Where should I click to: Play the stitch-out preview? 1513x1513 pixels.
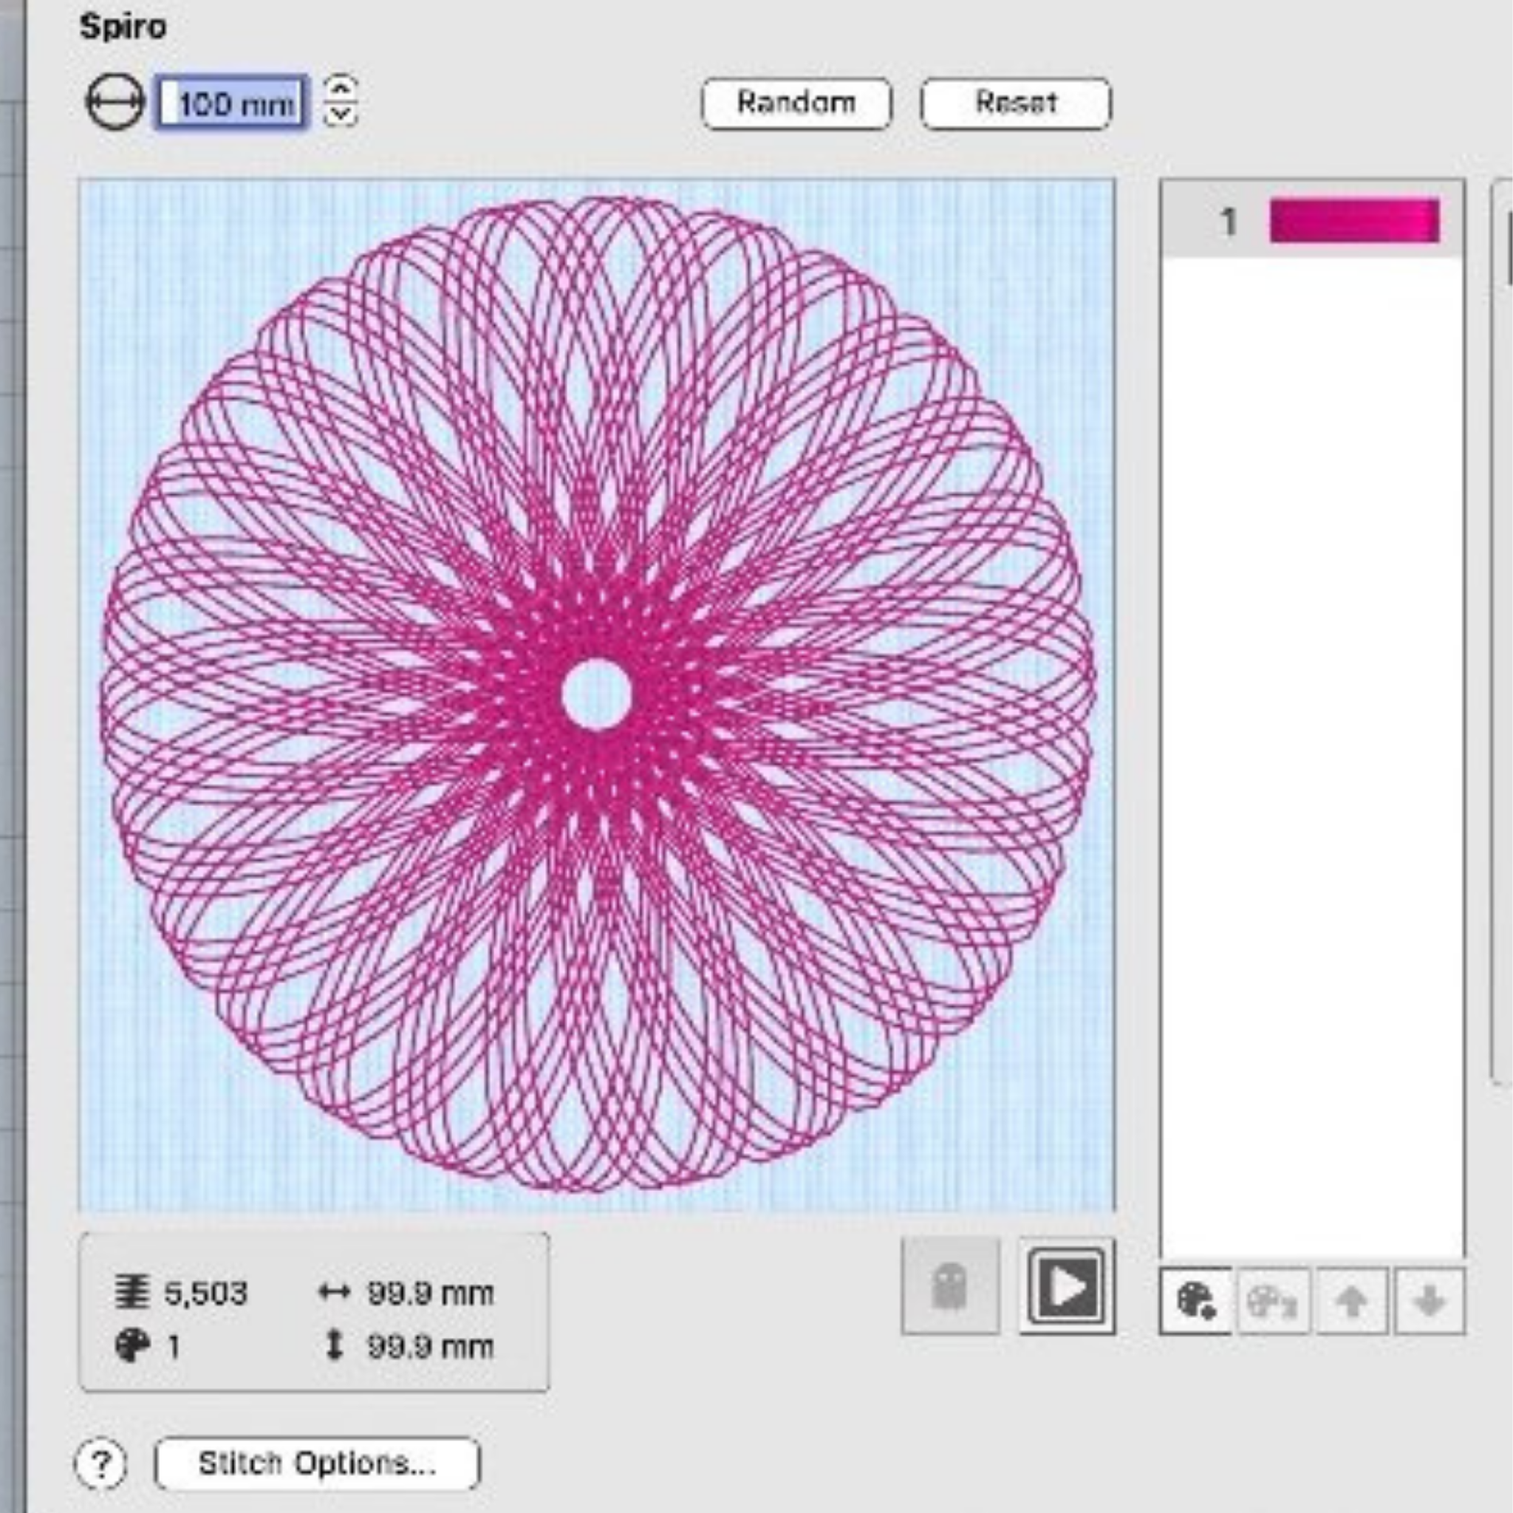tap(1067, 1286)
